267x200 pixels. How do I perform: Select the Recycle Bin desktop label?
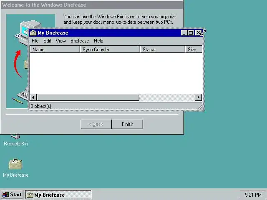coord(16,144)
